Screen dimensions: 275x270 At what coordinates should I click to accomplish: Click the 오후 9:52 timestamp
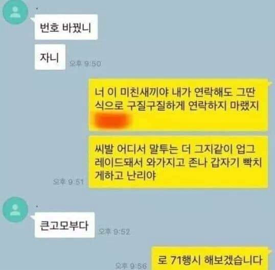pyautogui.click(x=114, y=232)
